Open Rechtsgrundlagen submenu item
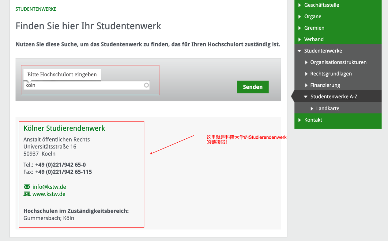388x241 pixels. coord(331,74)
